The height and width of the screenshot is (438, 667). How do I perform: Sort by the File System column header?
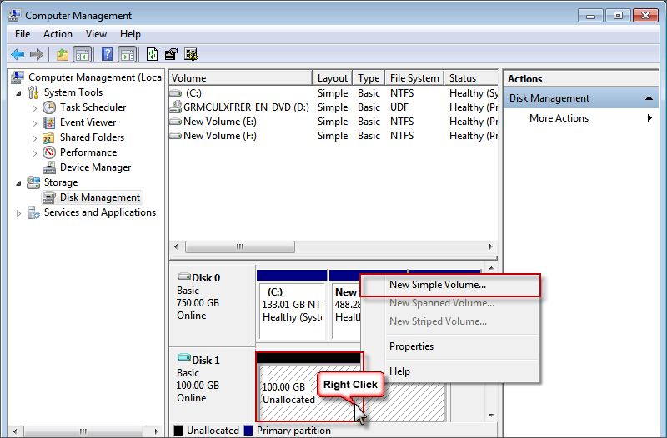[414, 78]
